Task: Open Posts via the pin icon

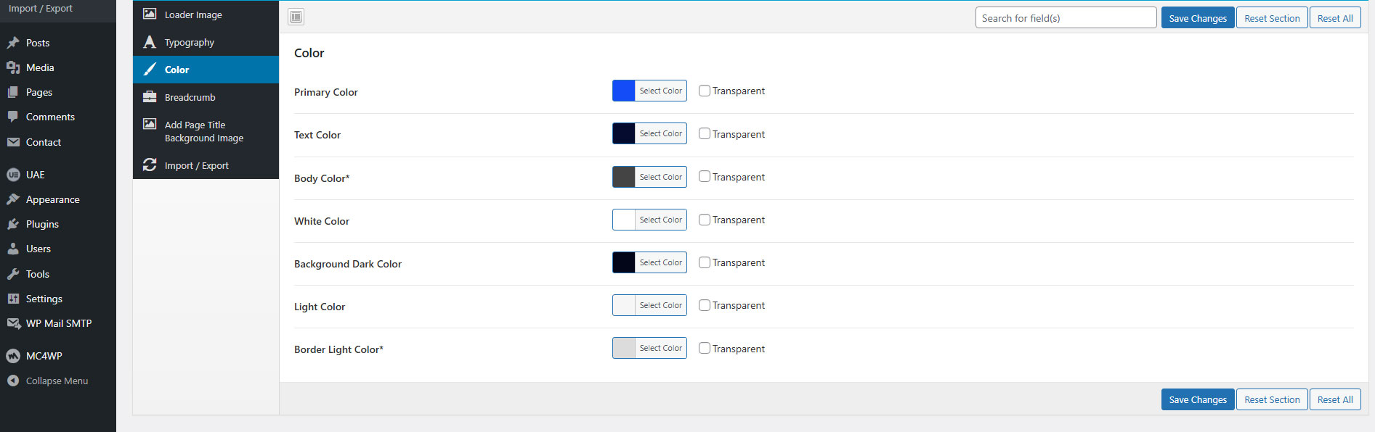Action: [13, 43]
